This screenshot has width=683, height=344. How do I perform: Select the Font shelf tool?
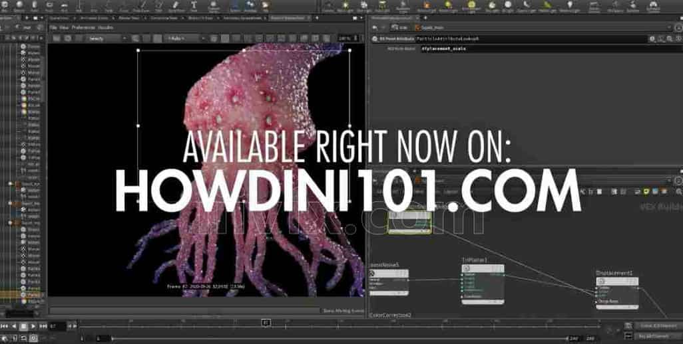pyautogui.click(x=194, y=5)
